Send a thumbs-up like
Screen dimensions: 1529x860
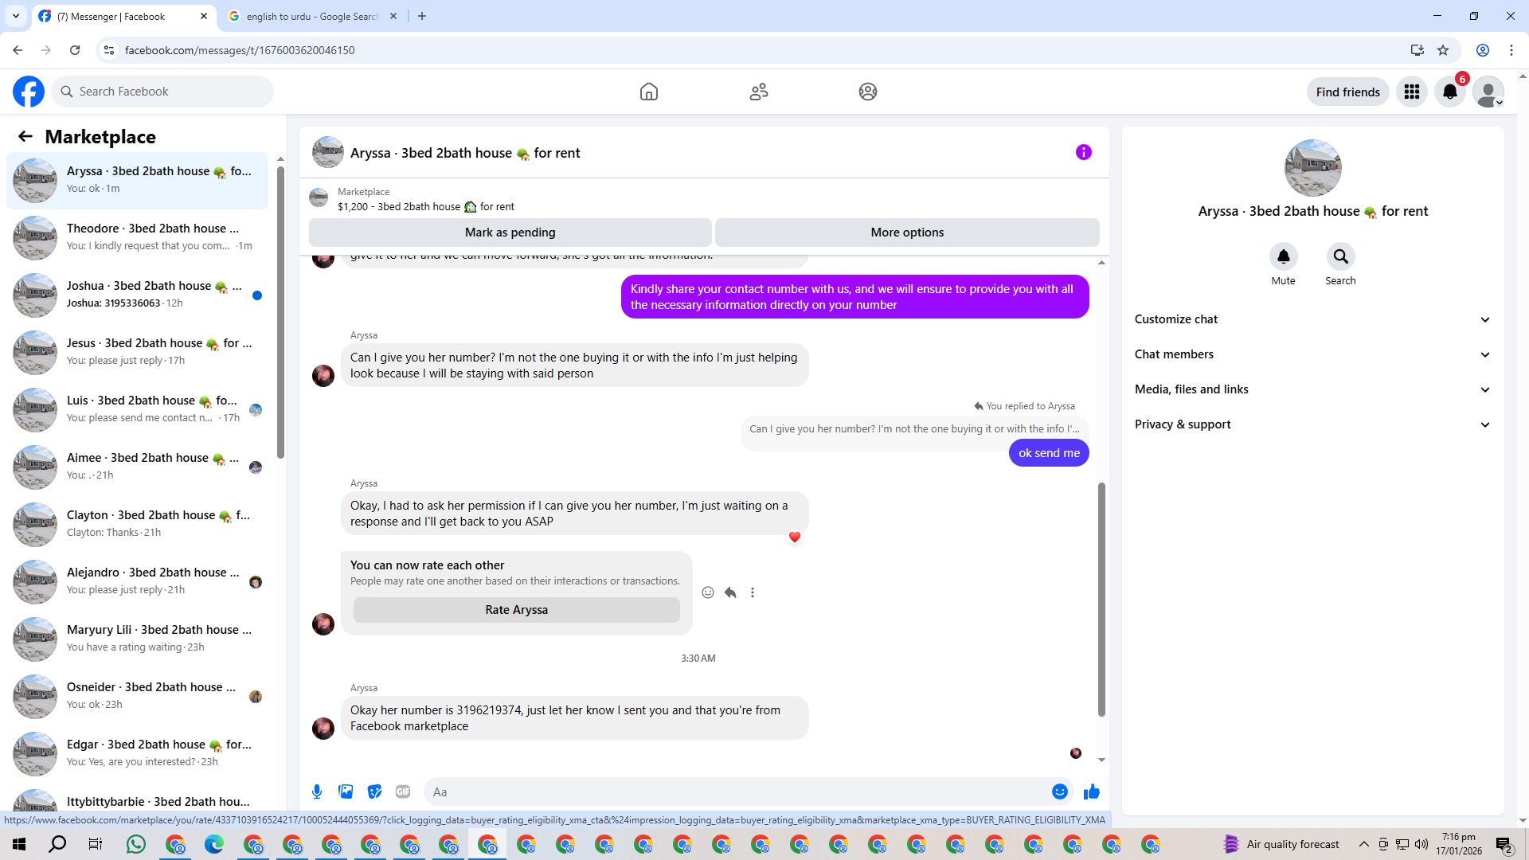[1091, 792]
